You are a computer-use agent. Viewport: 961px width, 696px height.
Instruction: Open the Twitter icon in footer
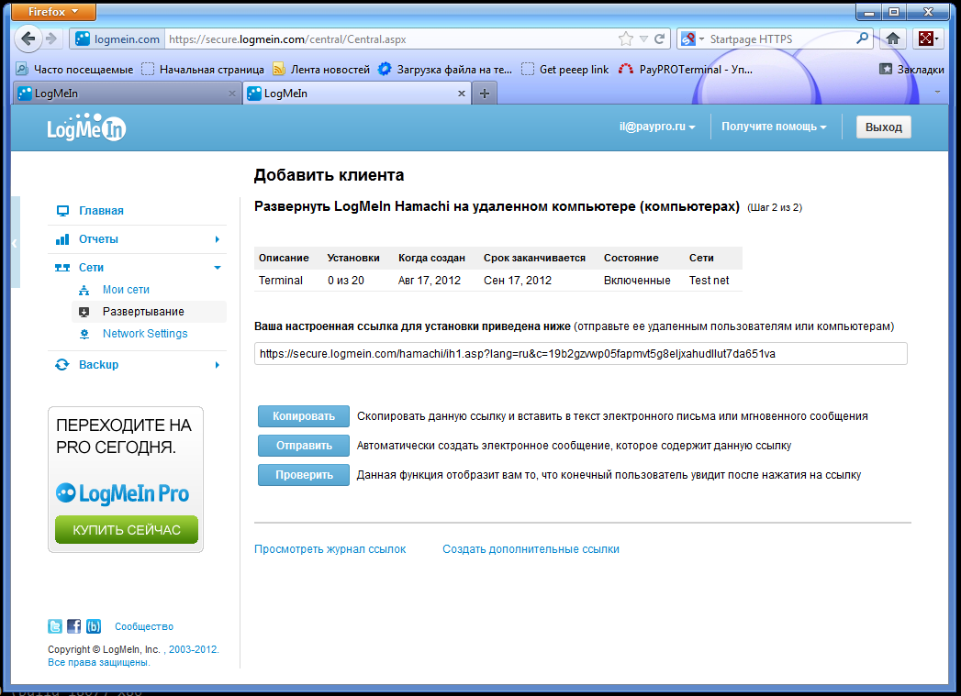pyautogui.click(x=55, y=627)
